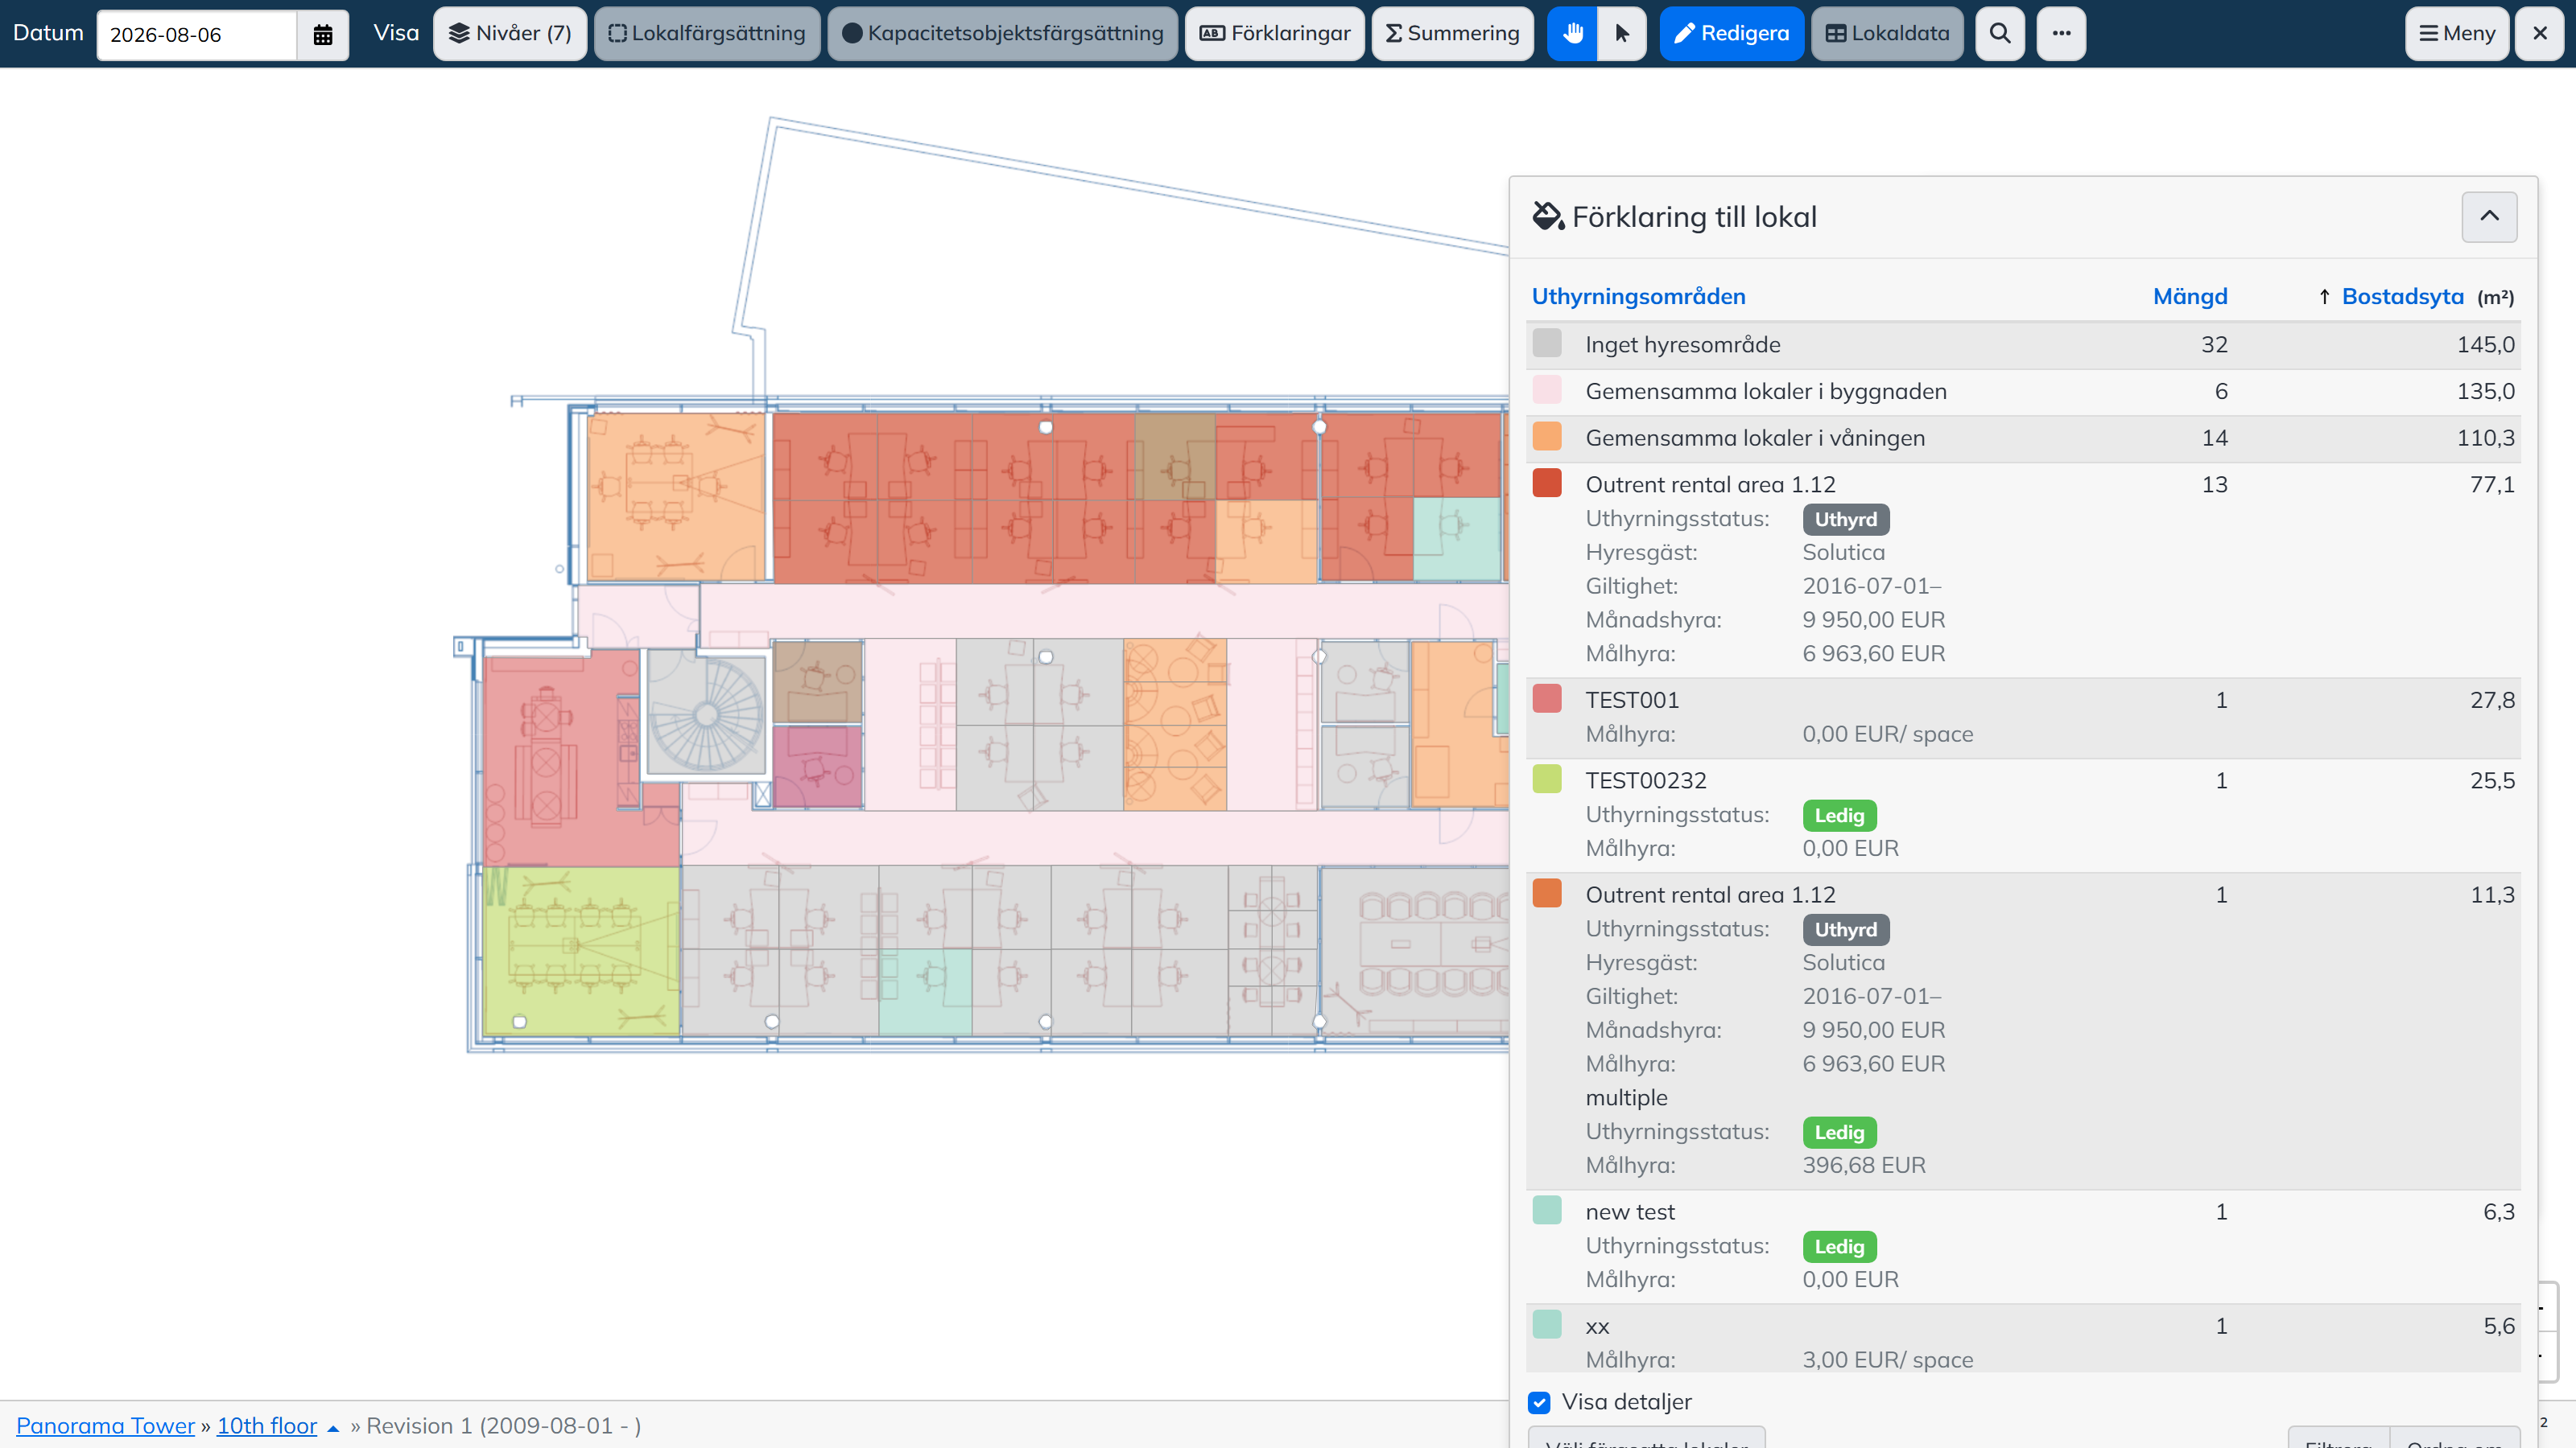This screenshot has width=2576, height=1448.
Task: Open the Nivåer (7) levels dropdown
Action: point(510,34)
